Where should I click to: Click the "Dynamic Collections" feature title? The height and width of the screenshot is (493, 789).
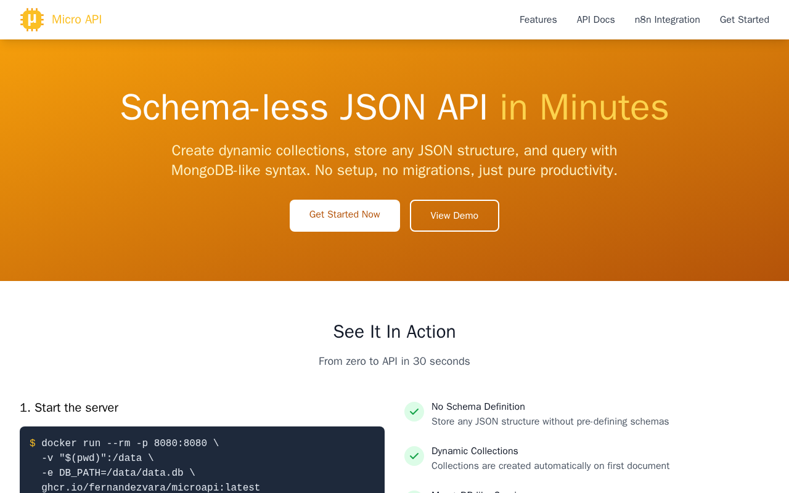click(475, 451)
